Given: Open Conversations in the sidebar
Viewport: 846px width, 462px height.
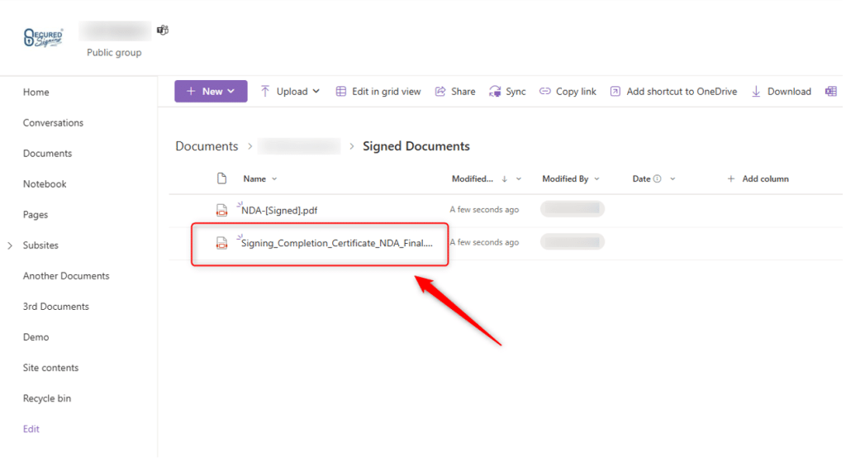Looking at the screenshot, I should pos(54,122).
